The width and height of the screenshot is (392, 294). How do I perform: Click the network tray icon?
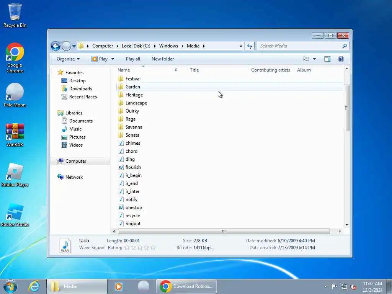pos(344,287)
